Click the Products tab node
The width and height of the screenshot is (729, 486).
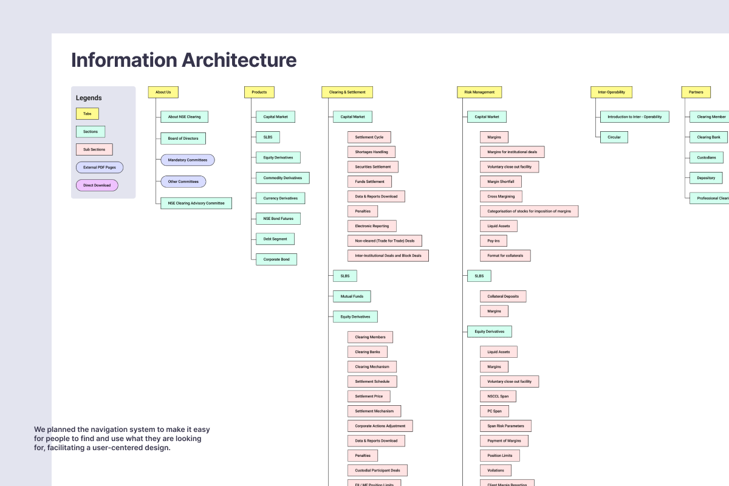click(259, 92)
